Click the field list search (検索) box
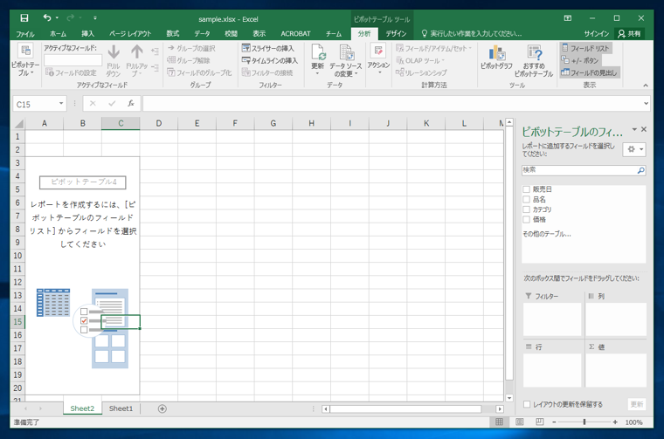664x439 pixels. pos(579,170)
